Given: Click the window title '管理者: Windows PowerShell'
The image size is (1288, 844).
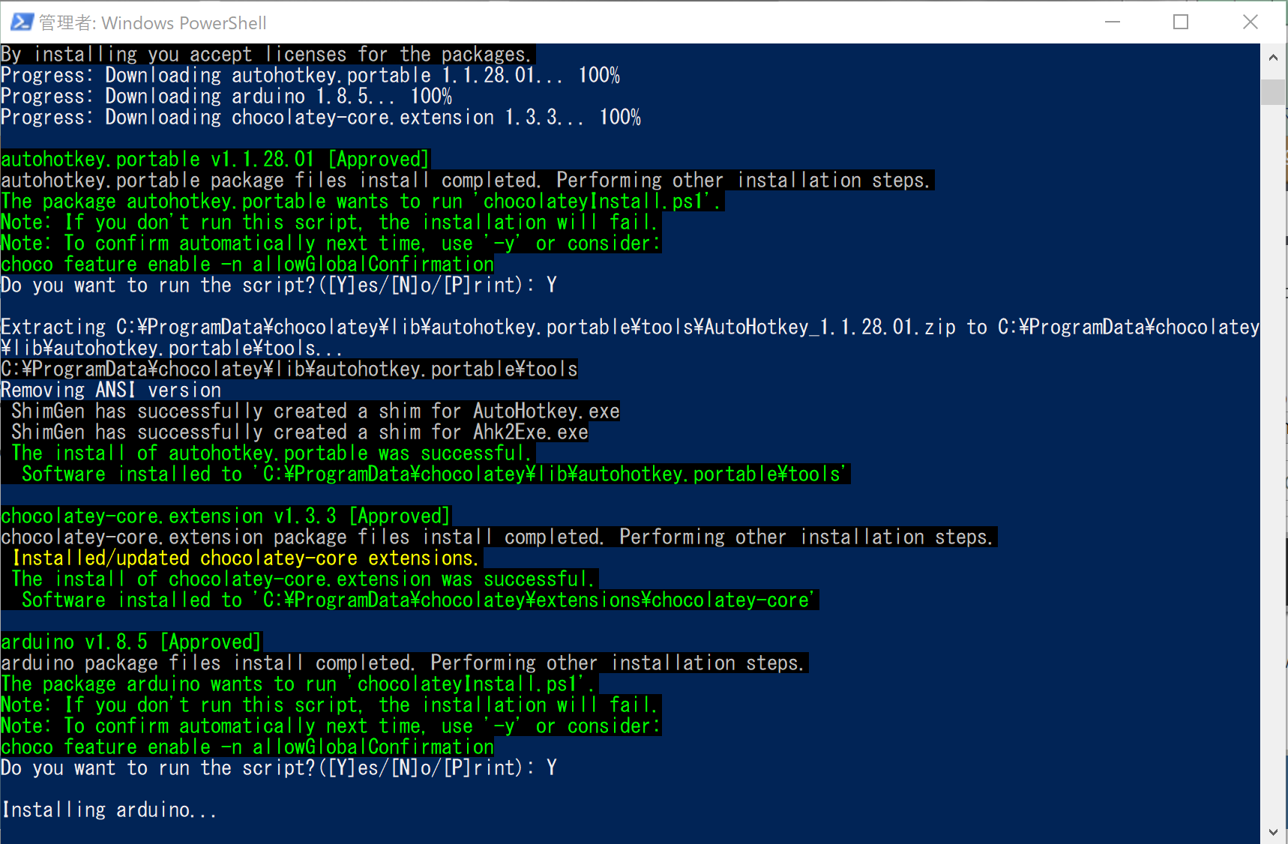Looking at the screenshot, I should [x=152, y=23].
